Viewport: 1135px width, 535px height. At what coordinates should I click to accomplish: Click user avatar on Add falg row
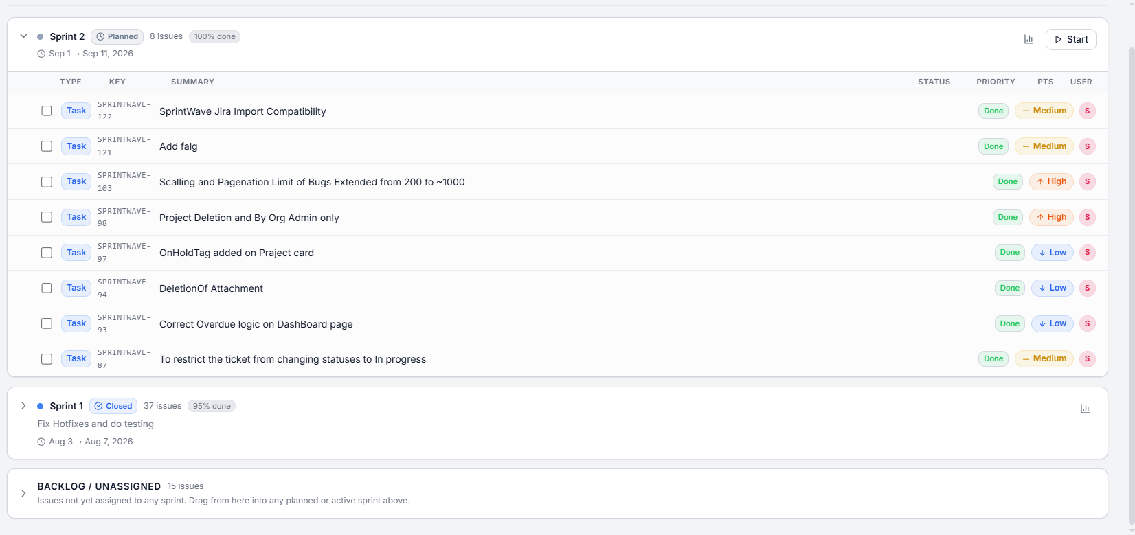coord(1087,146)
